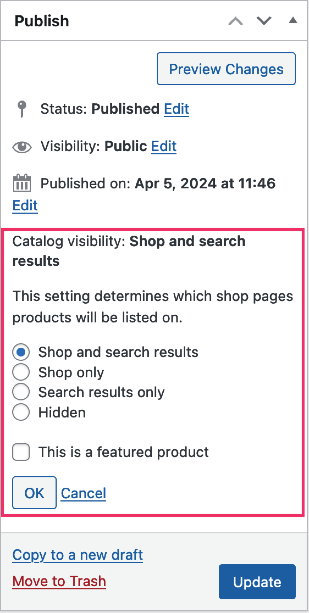Screen dimensions: 309x613
Task: Click Preview Changes
Action: click(226, 69)
